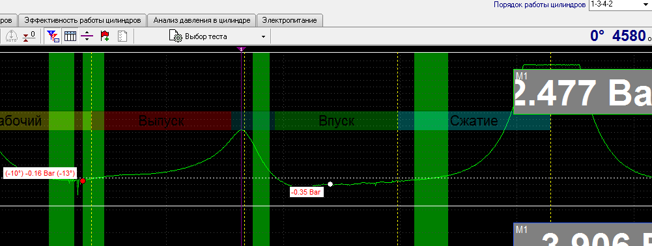The width and height of the screenshot is (652, 246).
Task: Click the white measurement point on waveform
Action: (x=330, y=184)
